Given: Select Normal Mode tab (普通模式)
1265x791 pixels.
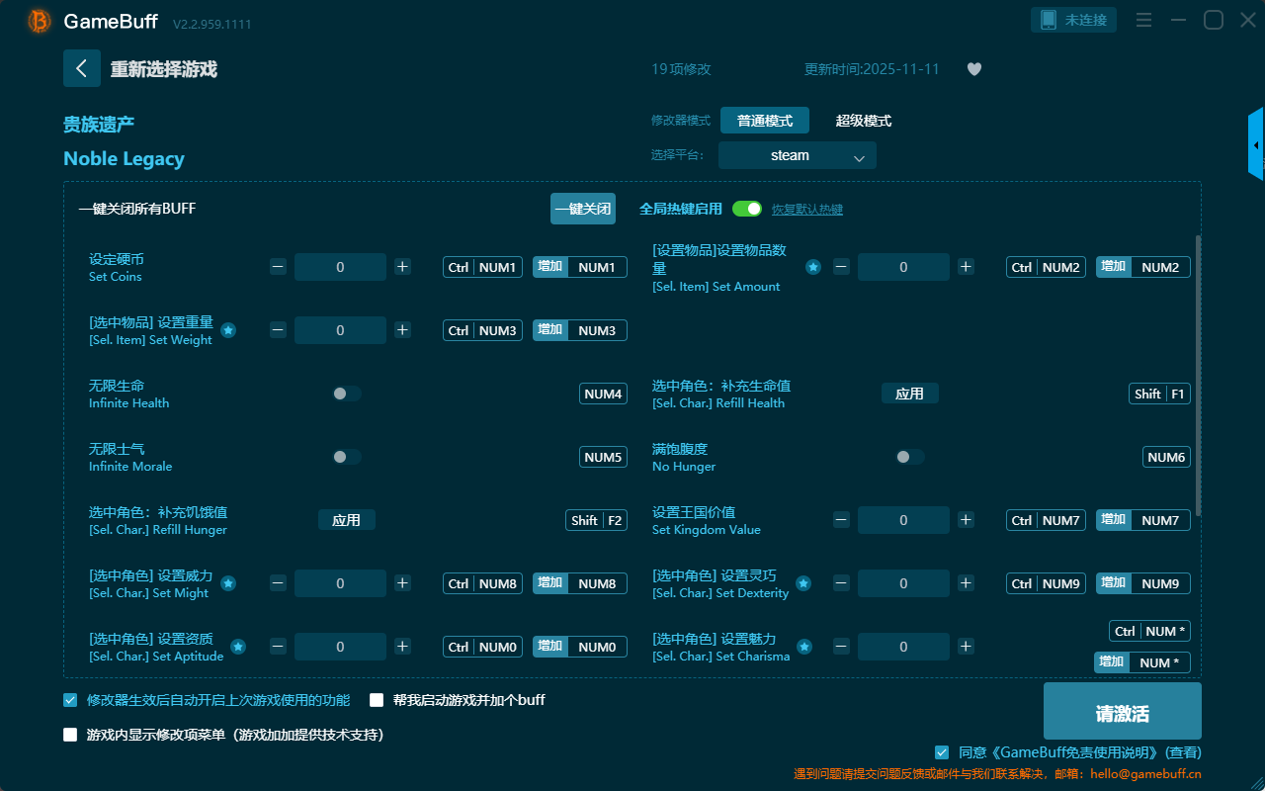Looking at the screenshot, I should coord(764,121).
